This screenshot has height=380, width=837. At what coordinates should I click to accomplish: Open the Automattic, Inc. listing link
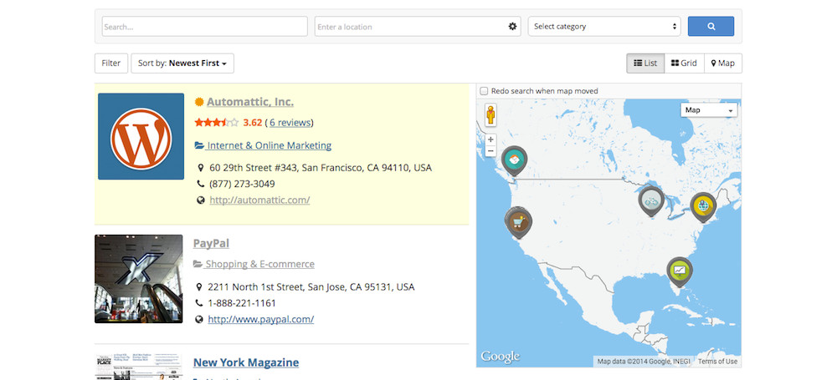pyautogui.click(x=249, y=102)
